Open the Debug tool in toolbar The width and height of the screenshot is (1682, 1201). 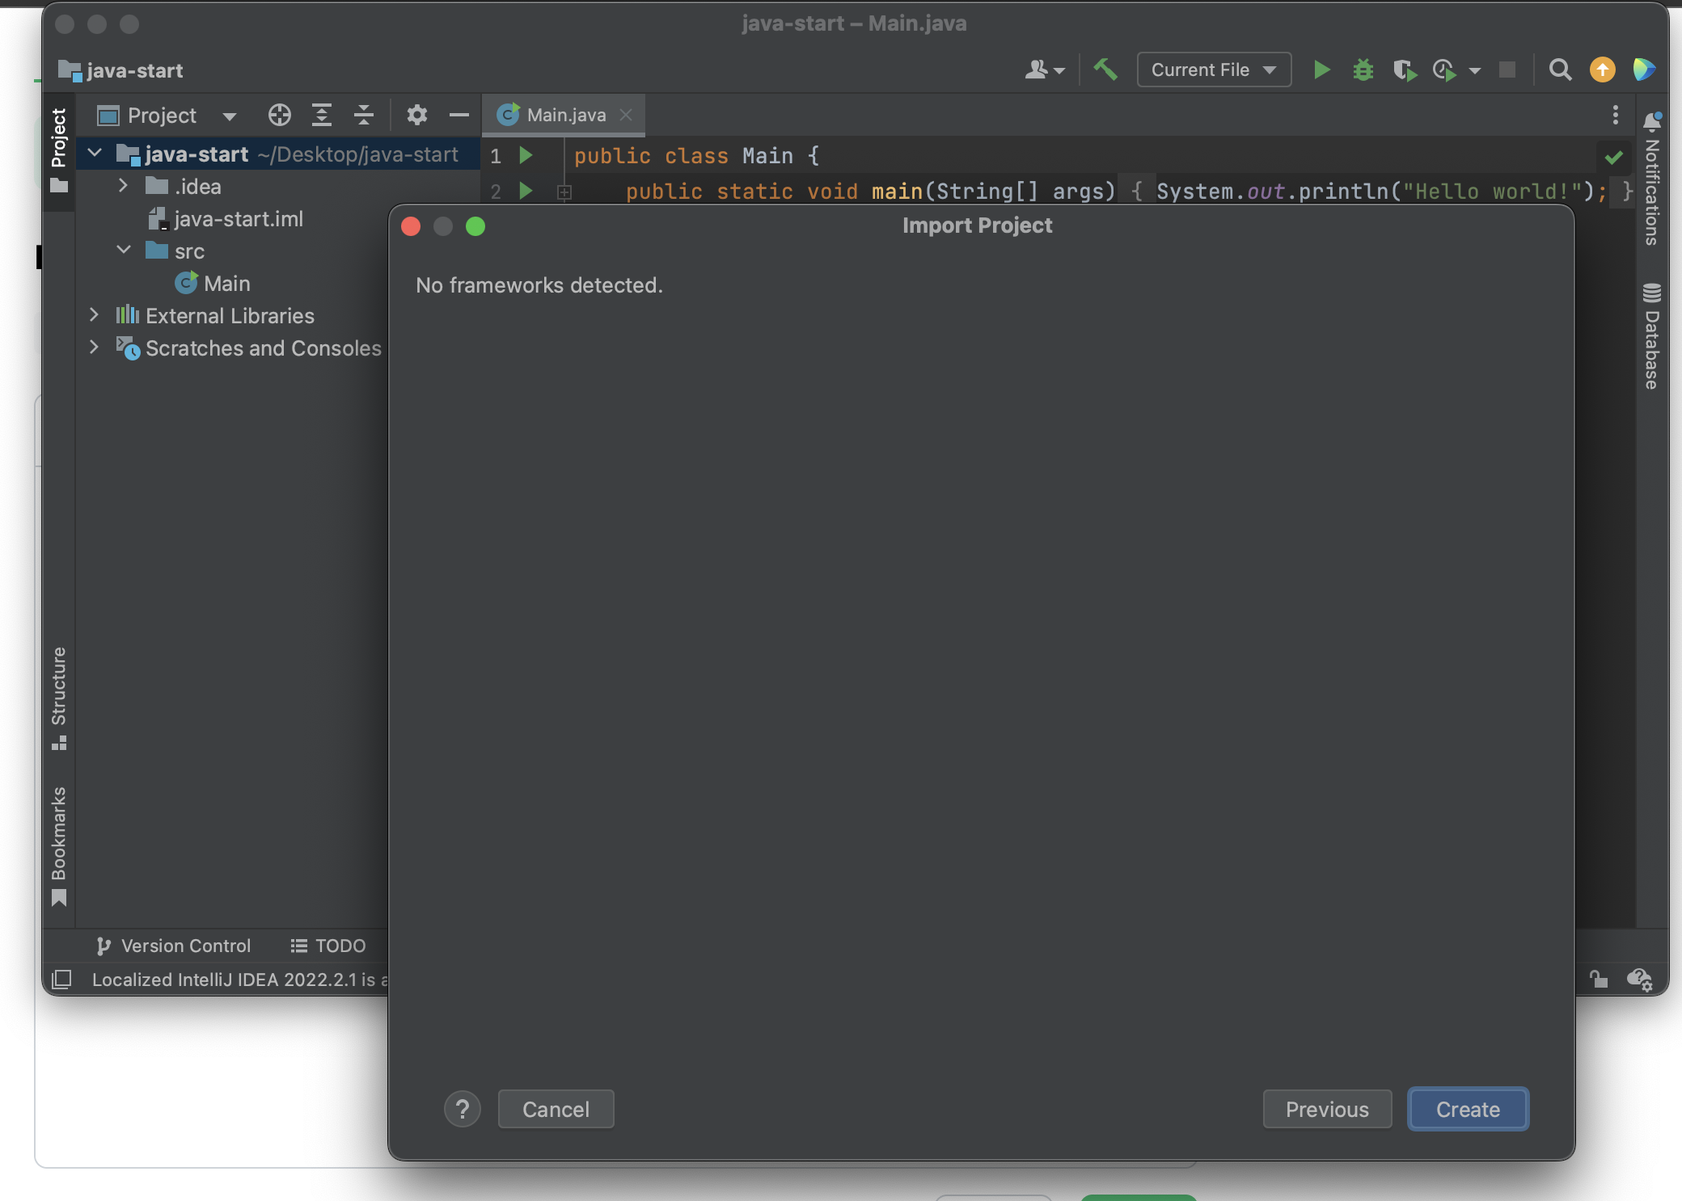[1363, 70]
